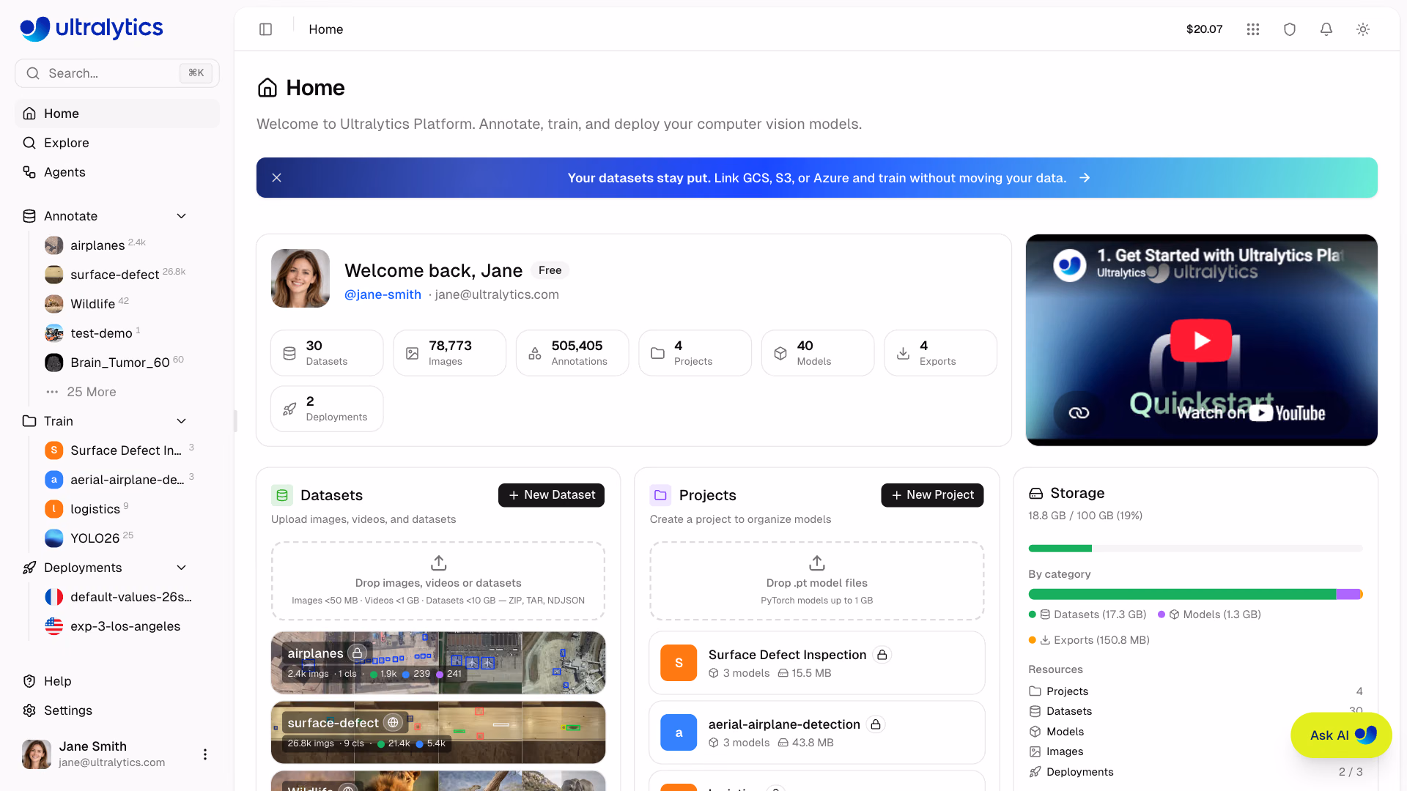Create a New Project
Image resolution: width=1407 pixels, height=791 pixels.
point(932,495)
